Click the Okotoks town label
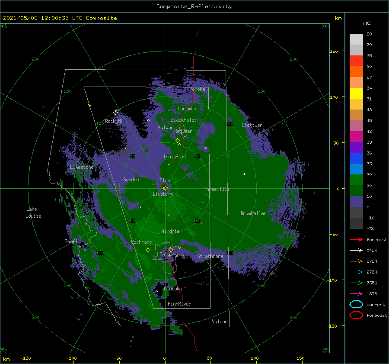Screen dimensions: 389x364 pyautogui.click(x=173, y=289)
